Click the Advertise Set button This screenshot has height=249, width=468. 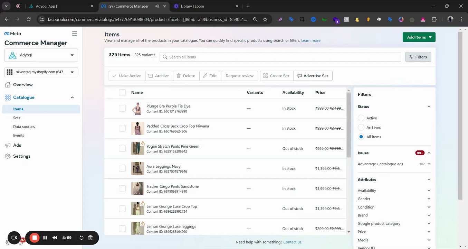pyautogui.click(x=313, y=76)
